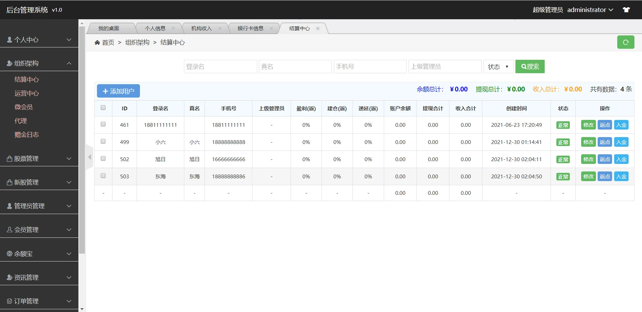
Task: Click the 股票管理 briefcase icon in sidebar
Action: click(9, 158)
